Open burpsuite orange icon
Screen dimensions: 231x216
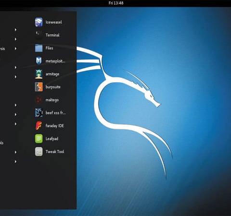pyautogui.click(x=39, y=87)
